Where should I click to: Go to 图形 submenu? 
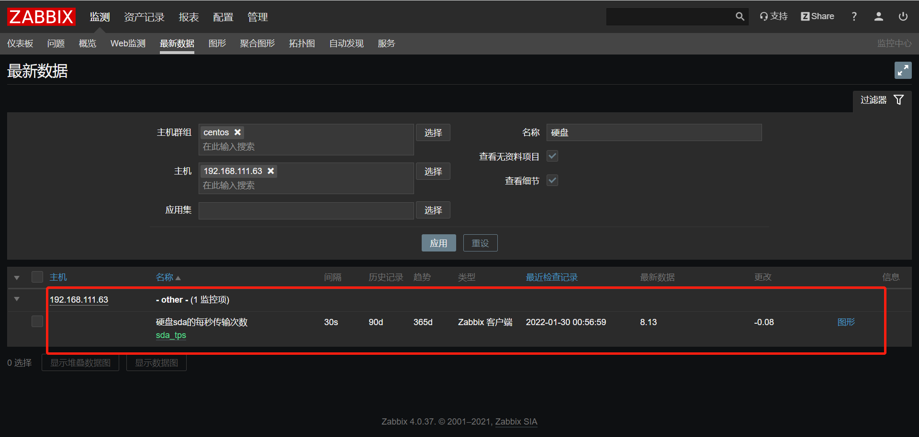[x=217, y=44]
